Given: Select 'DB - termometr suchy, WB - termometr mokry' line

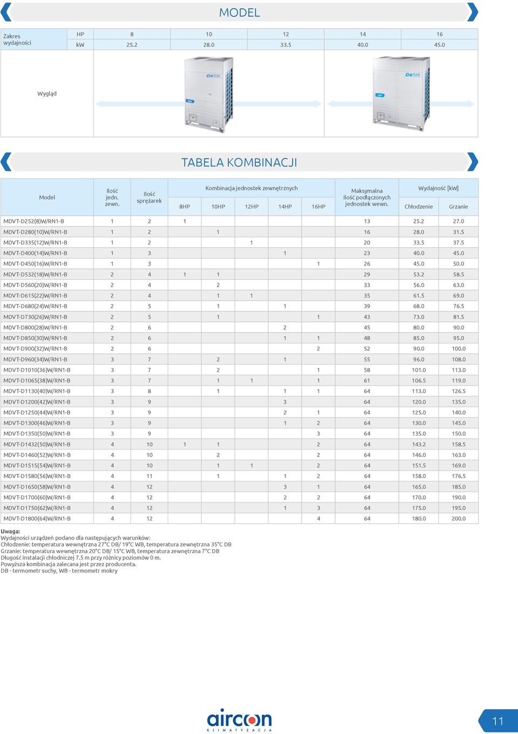Looking at the screenshot, I should [x=59, y=571].
